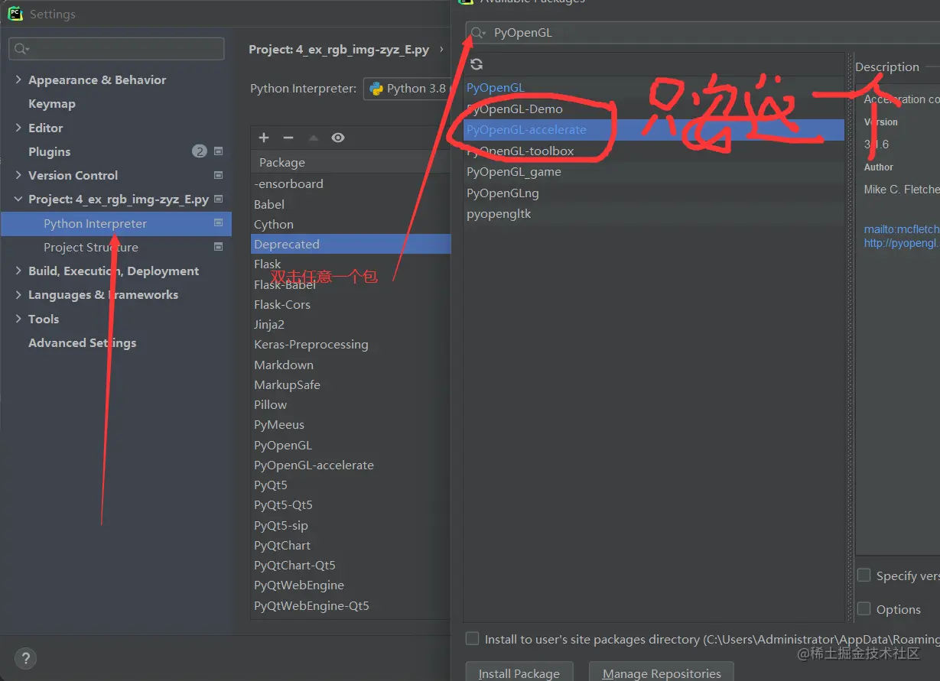Click the Install Package button
Screen dimensions: 940x681
click(x=519, y=673)
